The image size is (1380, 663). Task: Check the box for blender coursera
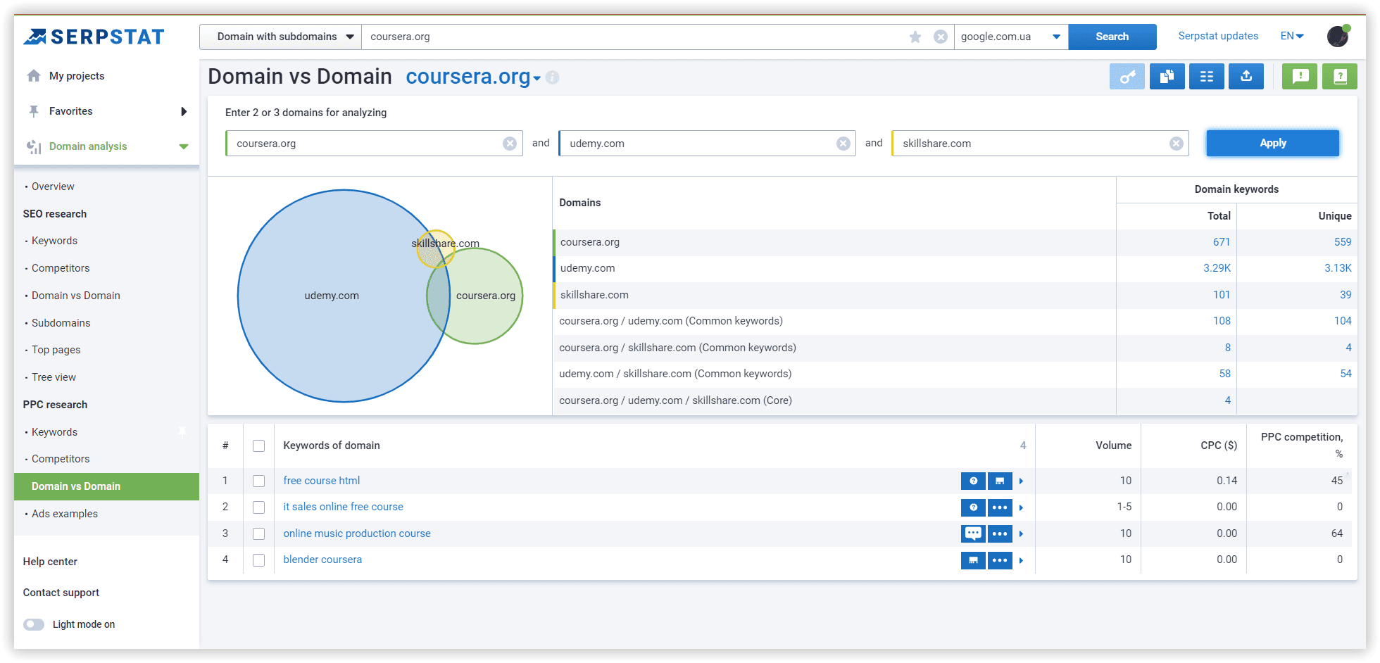[x=259, y=560]
